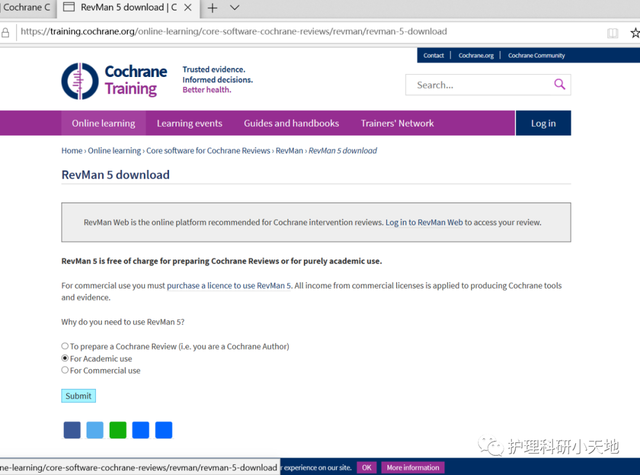This screenshot has height=475, width=640.
Task: Open the Trainers' Network menu
Action: click(x=397, y=123)
